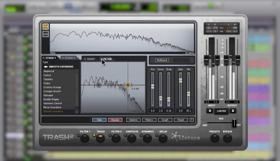The width and height of the screenshot is (280, 161).
Task: Toggle the Shape power icon
Action: tap(85, 59)
